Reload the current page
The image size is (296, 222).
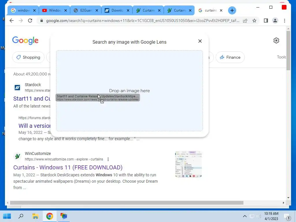tap(30, 21)
